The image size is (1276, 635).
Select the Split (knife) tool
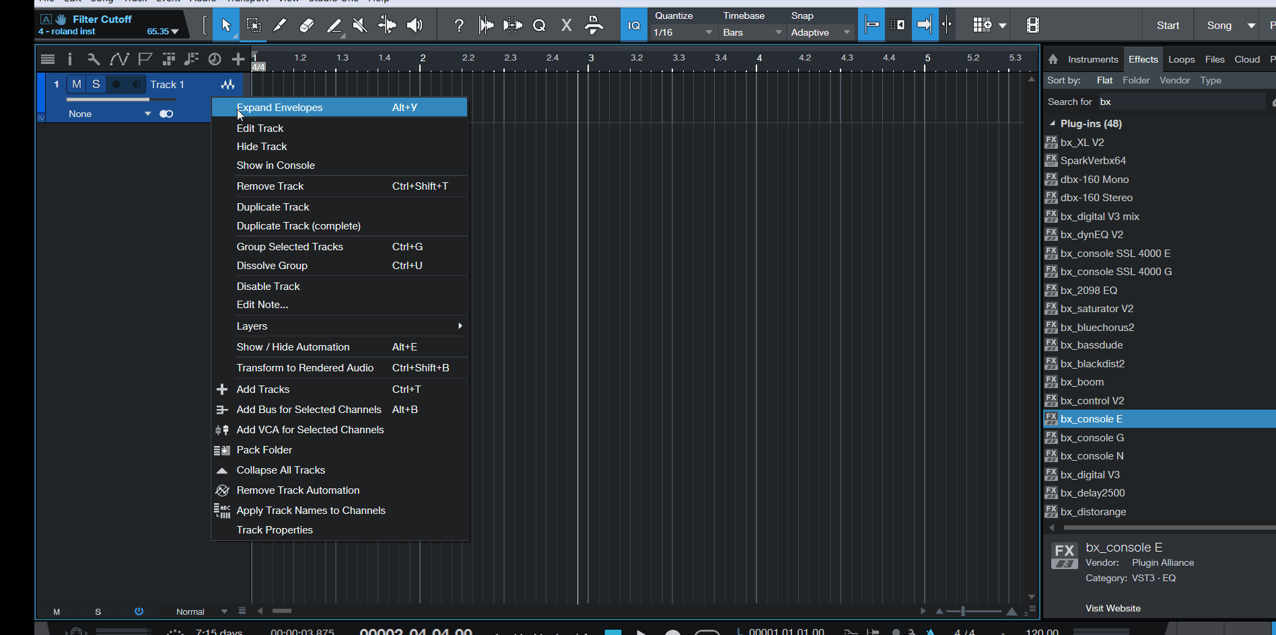(280, 26)
